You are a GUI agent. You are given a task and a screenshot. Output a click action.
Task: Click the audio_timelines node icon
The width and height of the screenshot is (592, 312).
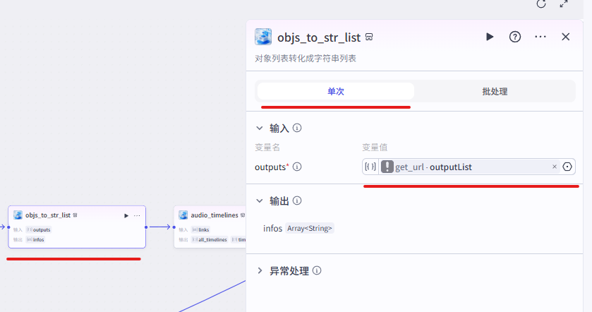click(x=183, y=215)
